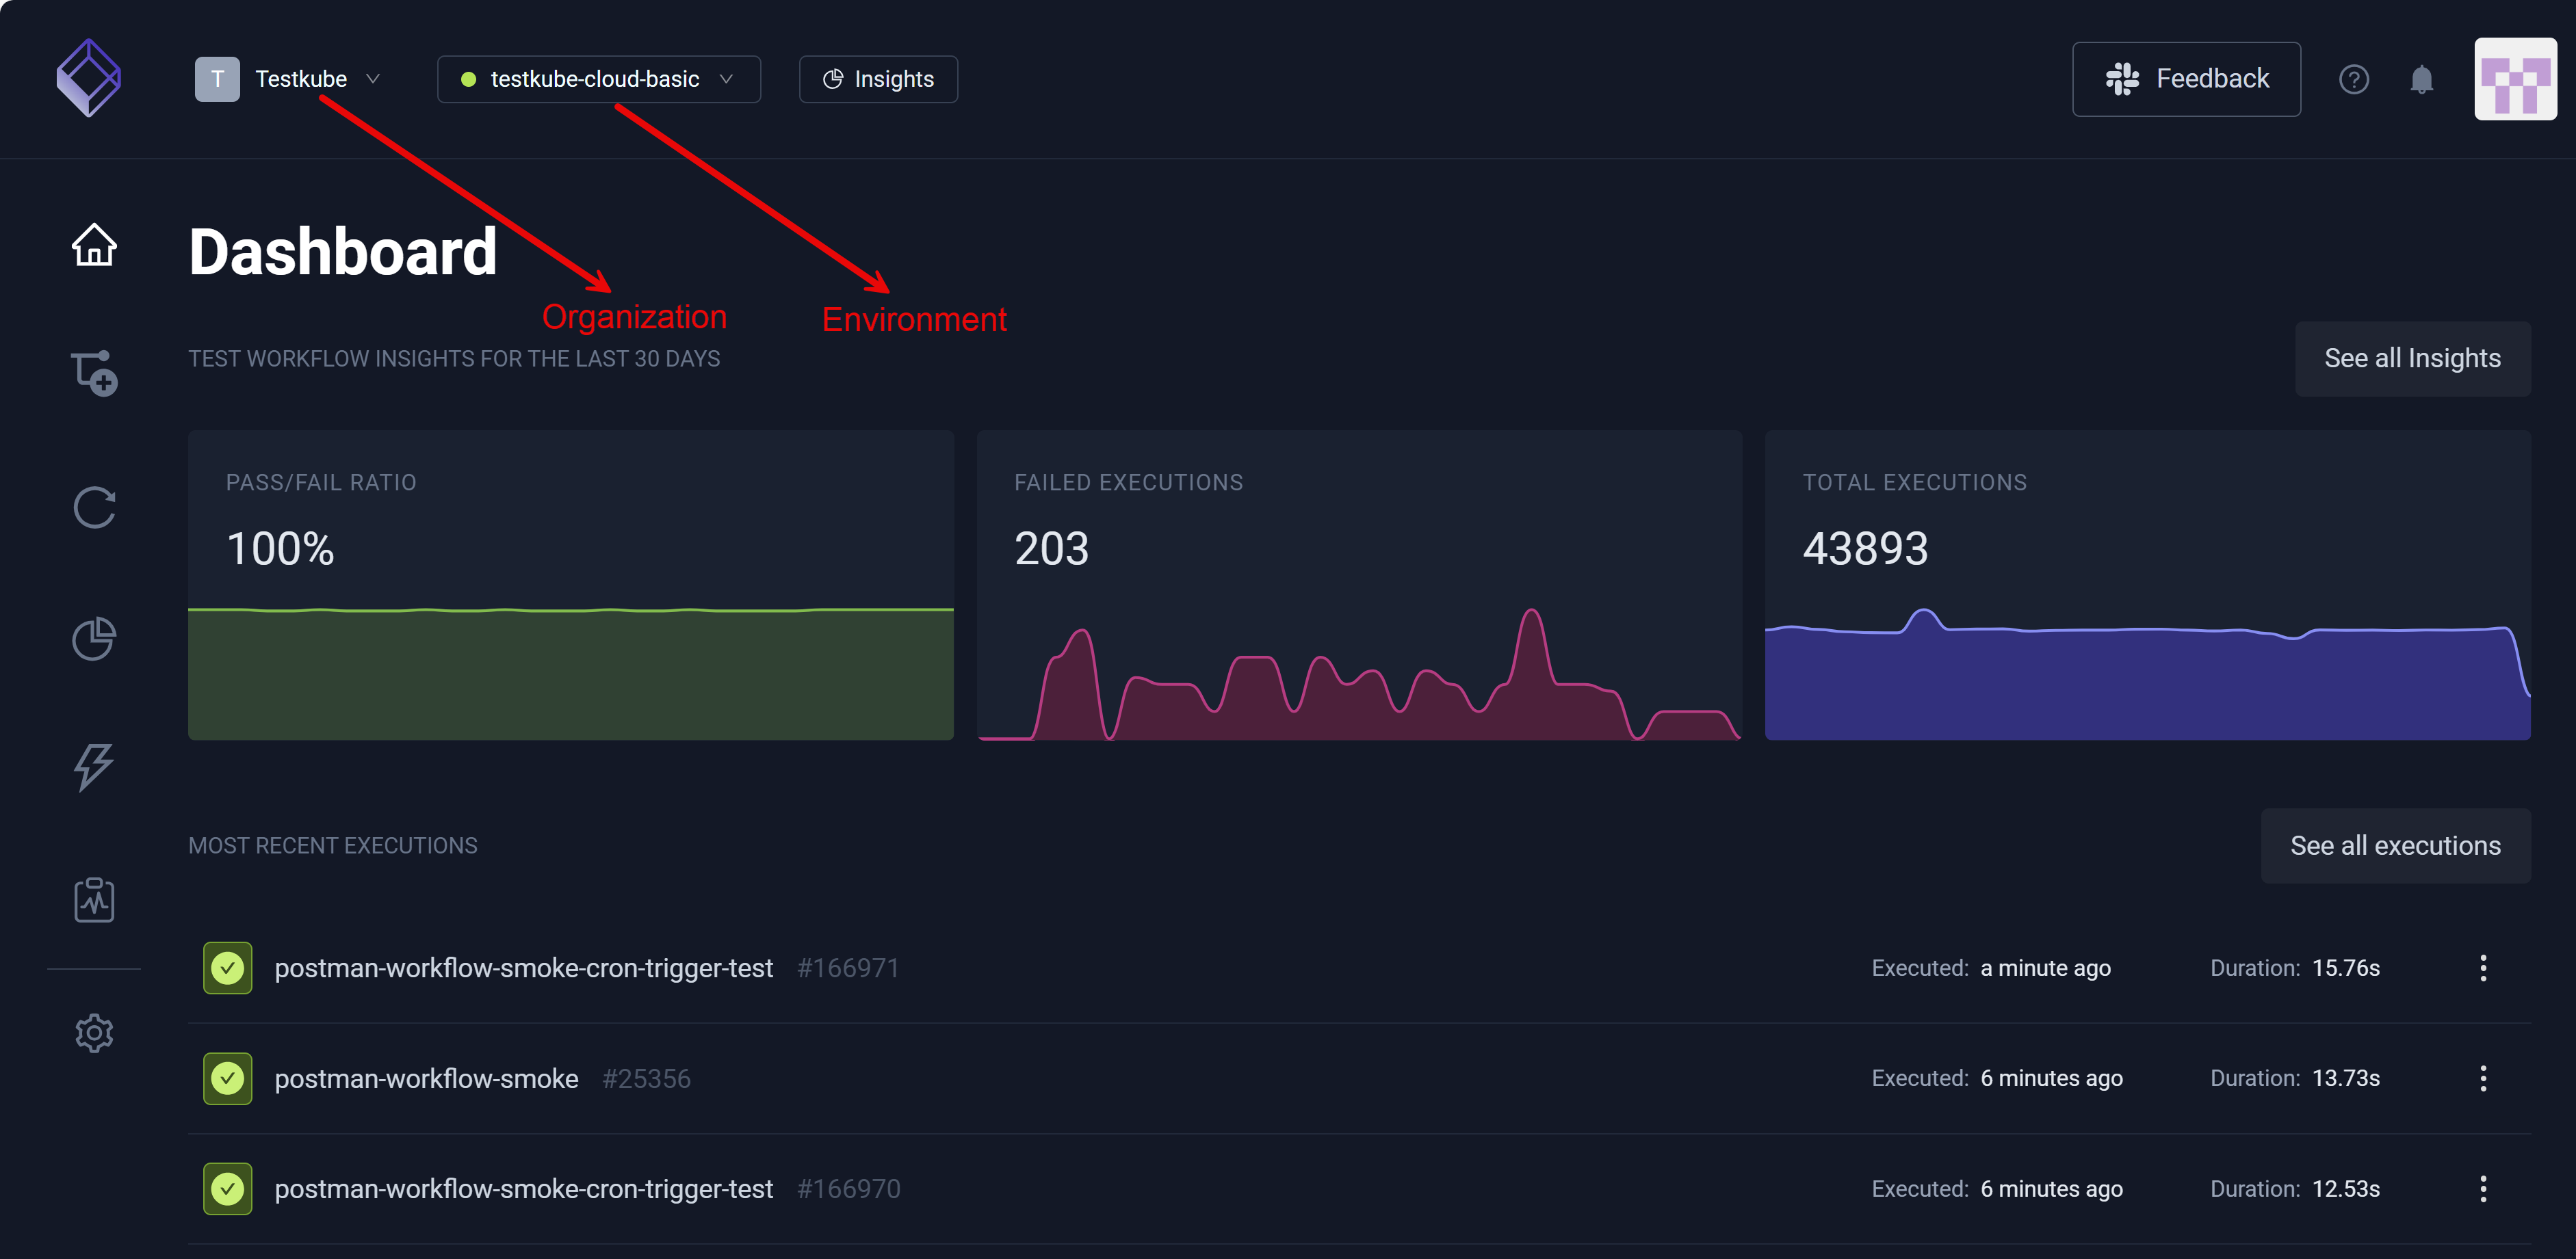
Task: Click See all Insights button
Action: 2411,359
